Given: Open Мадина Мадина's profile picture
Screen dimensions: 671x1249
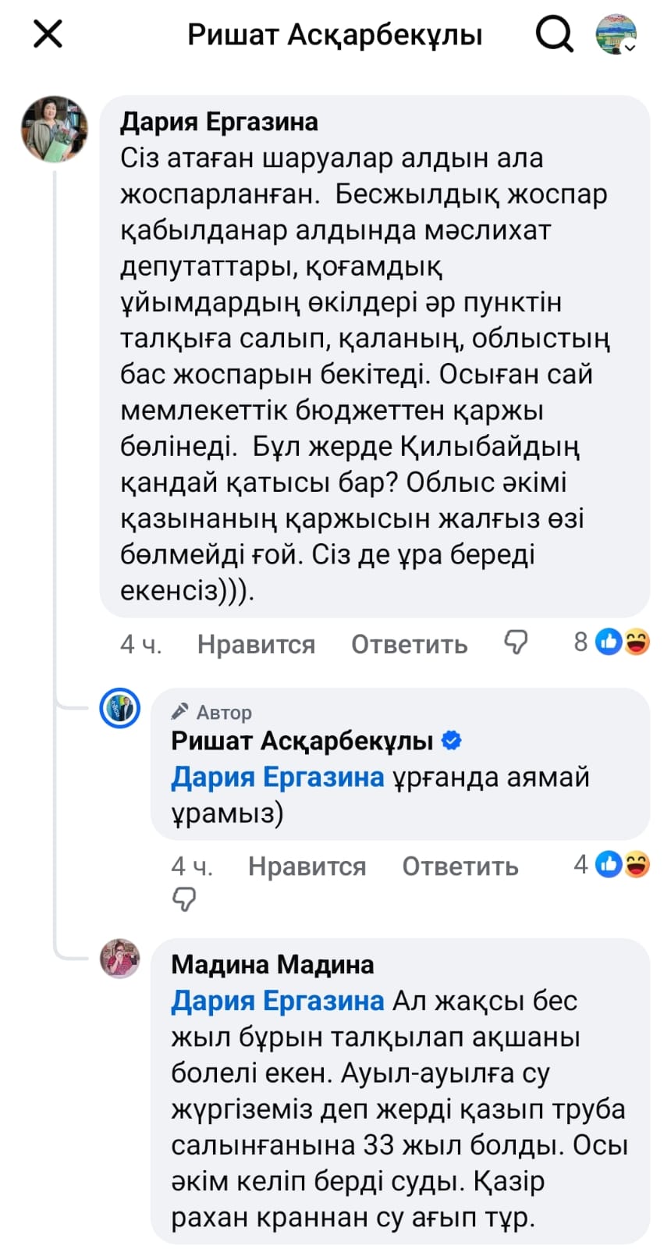Looking at the screenshot, I should pyautogui.click(x=120, y=959).
